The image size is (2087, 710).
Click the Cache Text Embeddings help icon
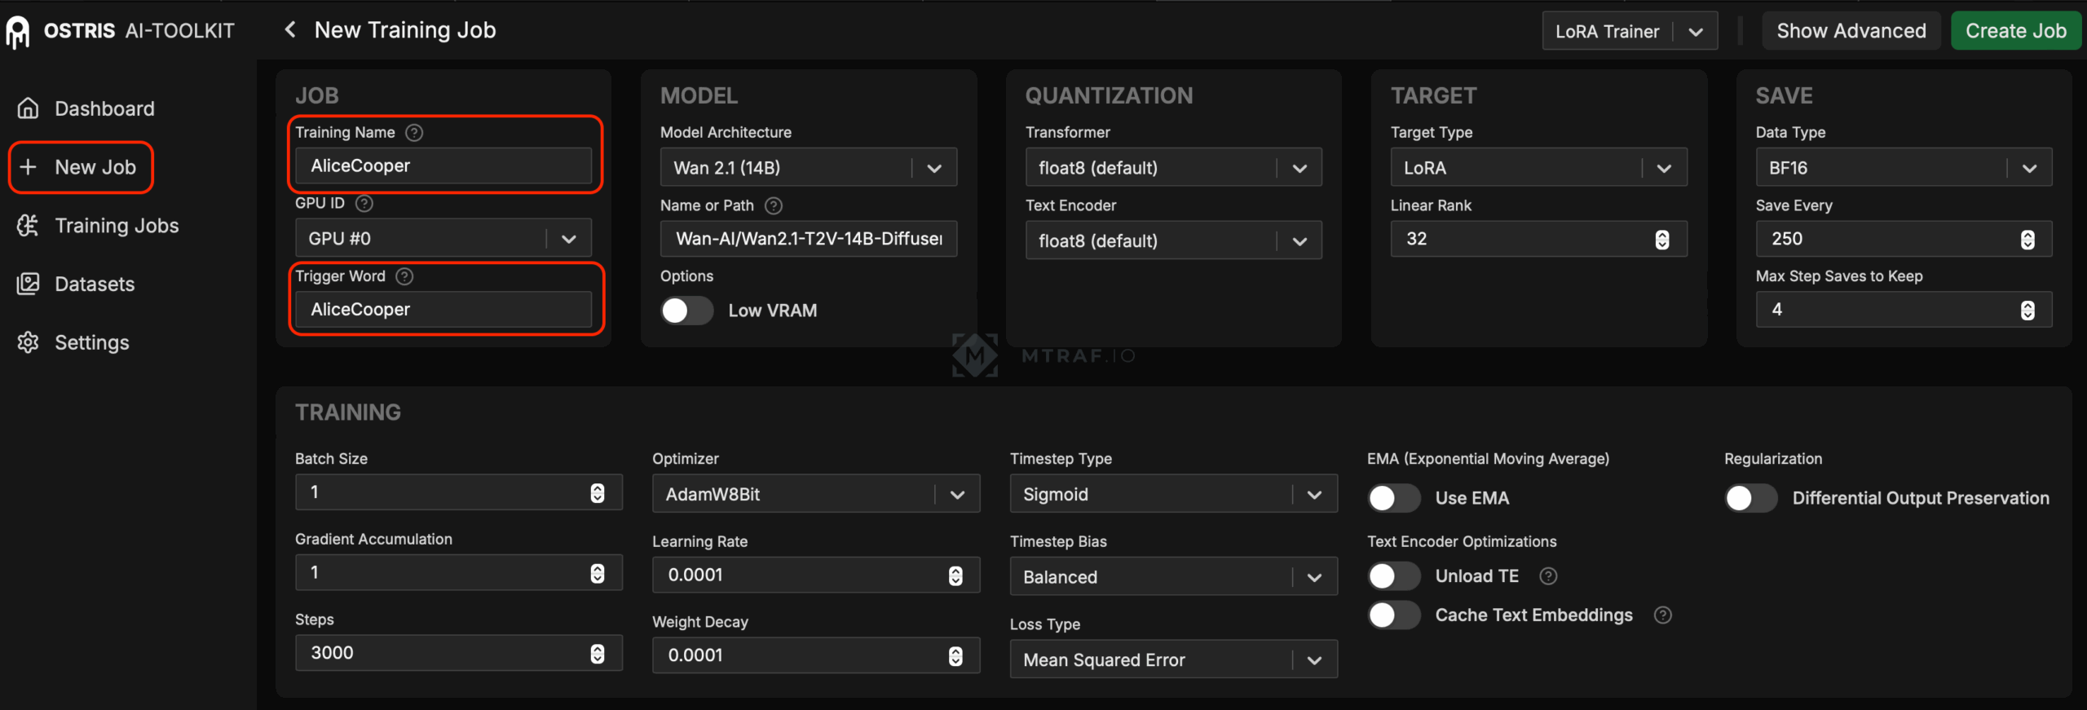(1662, 615)
